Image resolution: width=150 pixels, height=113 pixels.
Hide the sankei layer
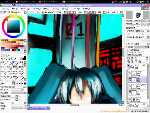(130, 72)
